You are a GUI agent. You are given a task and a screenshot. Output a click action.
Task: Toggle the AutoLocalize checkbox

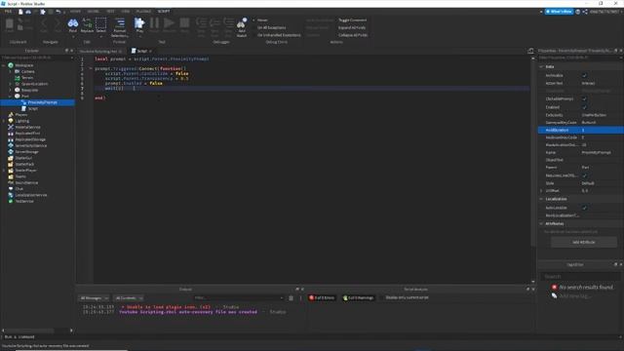pyautogui.click(x=584, y=208)
